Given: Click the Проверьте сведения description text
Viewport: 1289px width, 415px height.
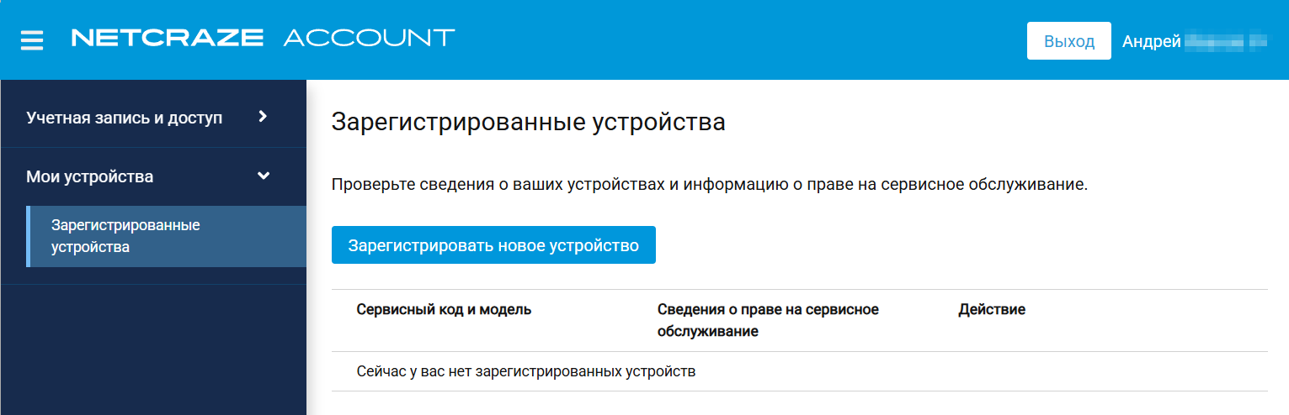Looking at the screenshot, I should coord(709,185).
